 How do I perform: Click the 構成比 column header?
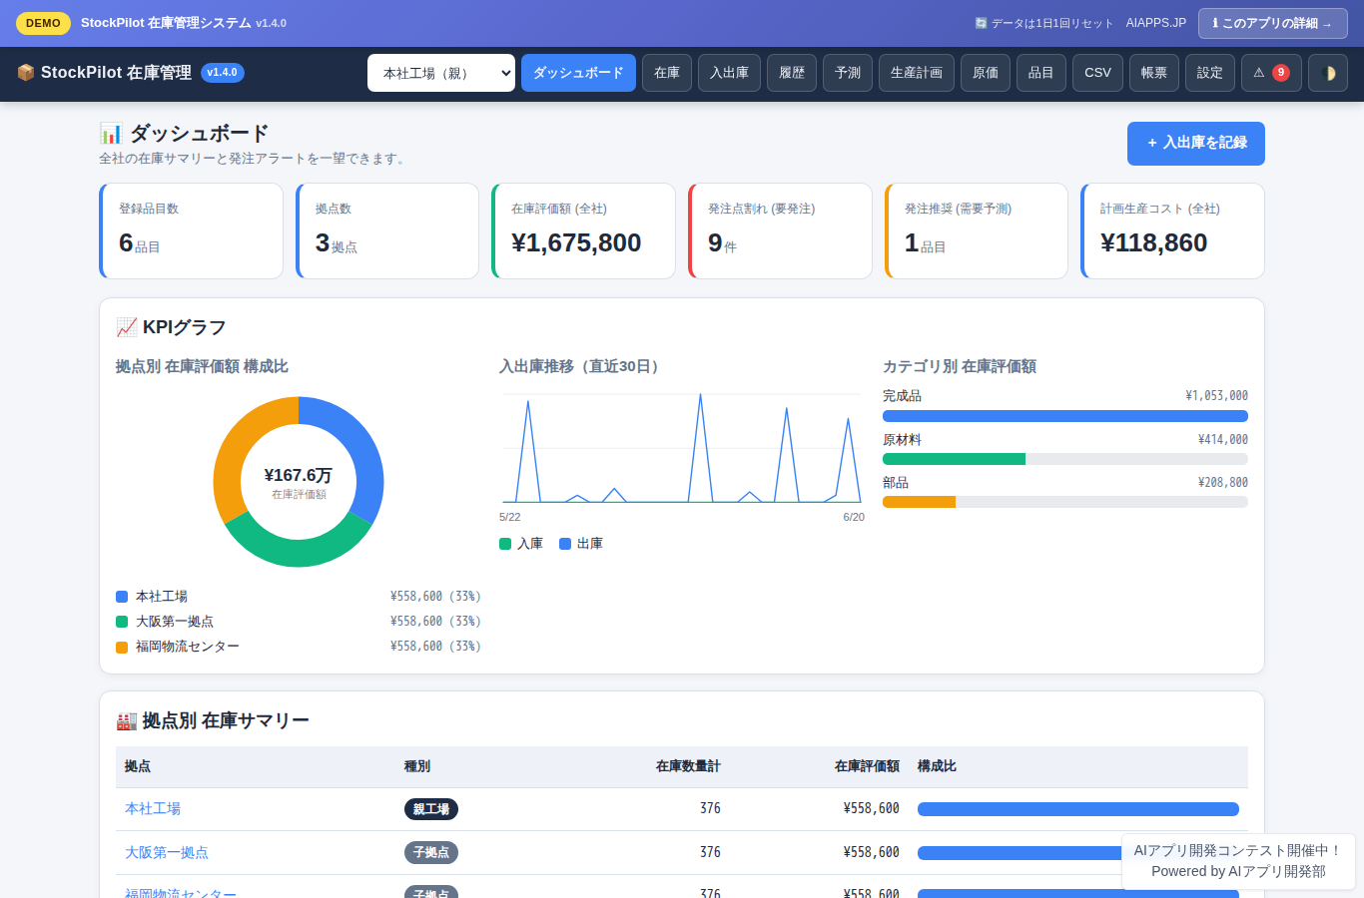point(937,766)
